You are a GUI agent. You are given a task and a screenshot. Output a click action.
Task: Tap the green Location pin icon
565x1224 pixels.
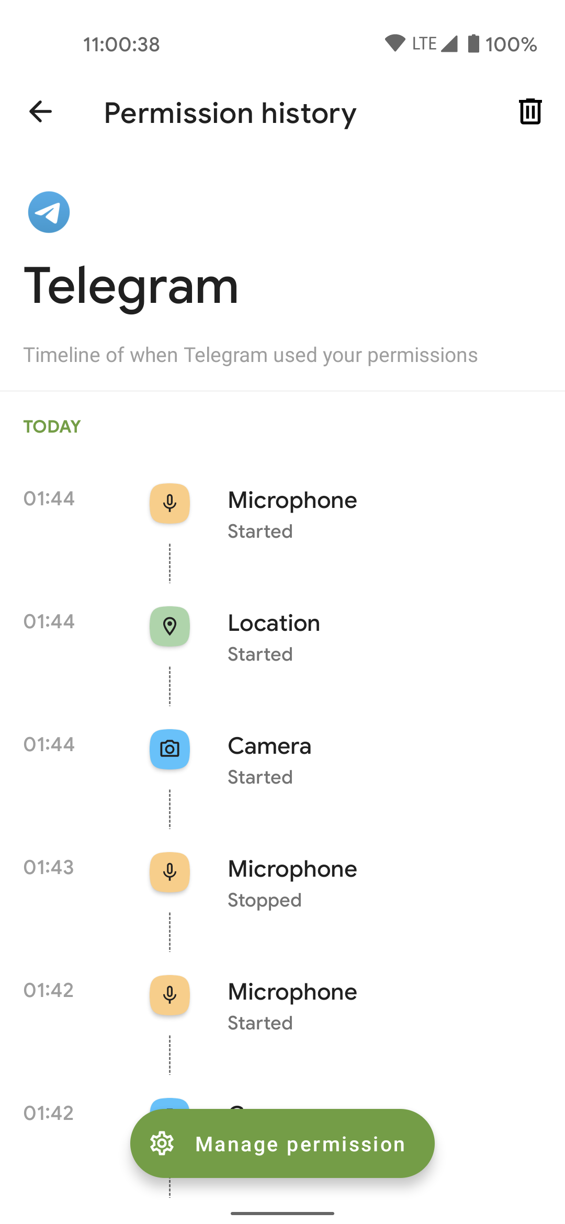(x=169, y=626)
